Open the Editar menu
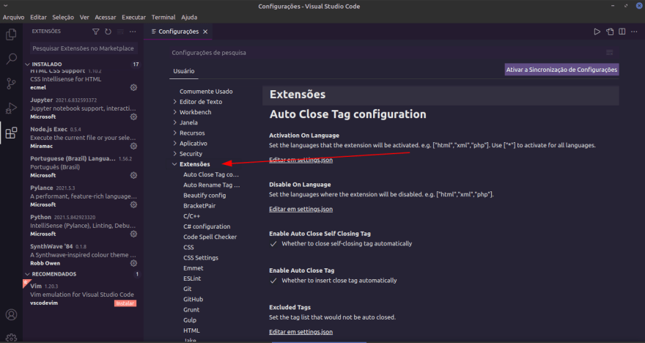Viewport: 645px width, 343px height. 38,18
